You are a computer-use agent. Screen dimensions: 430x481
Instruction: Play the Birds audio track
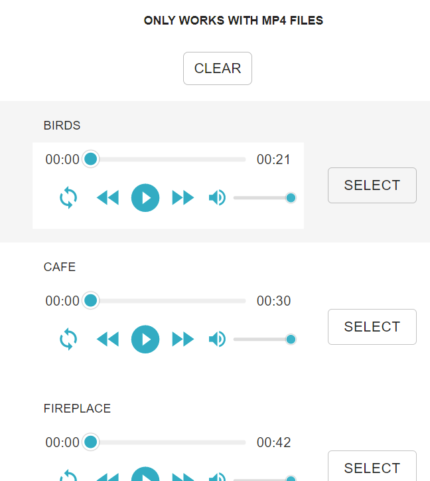pyautogui.click(x=145, y=198)
